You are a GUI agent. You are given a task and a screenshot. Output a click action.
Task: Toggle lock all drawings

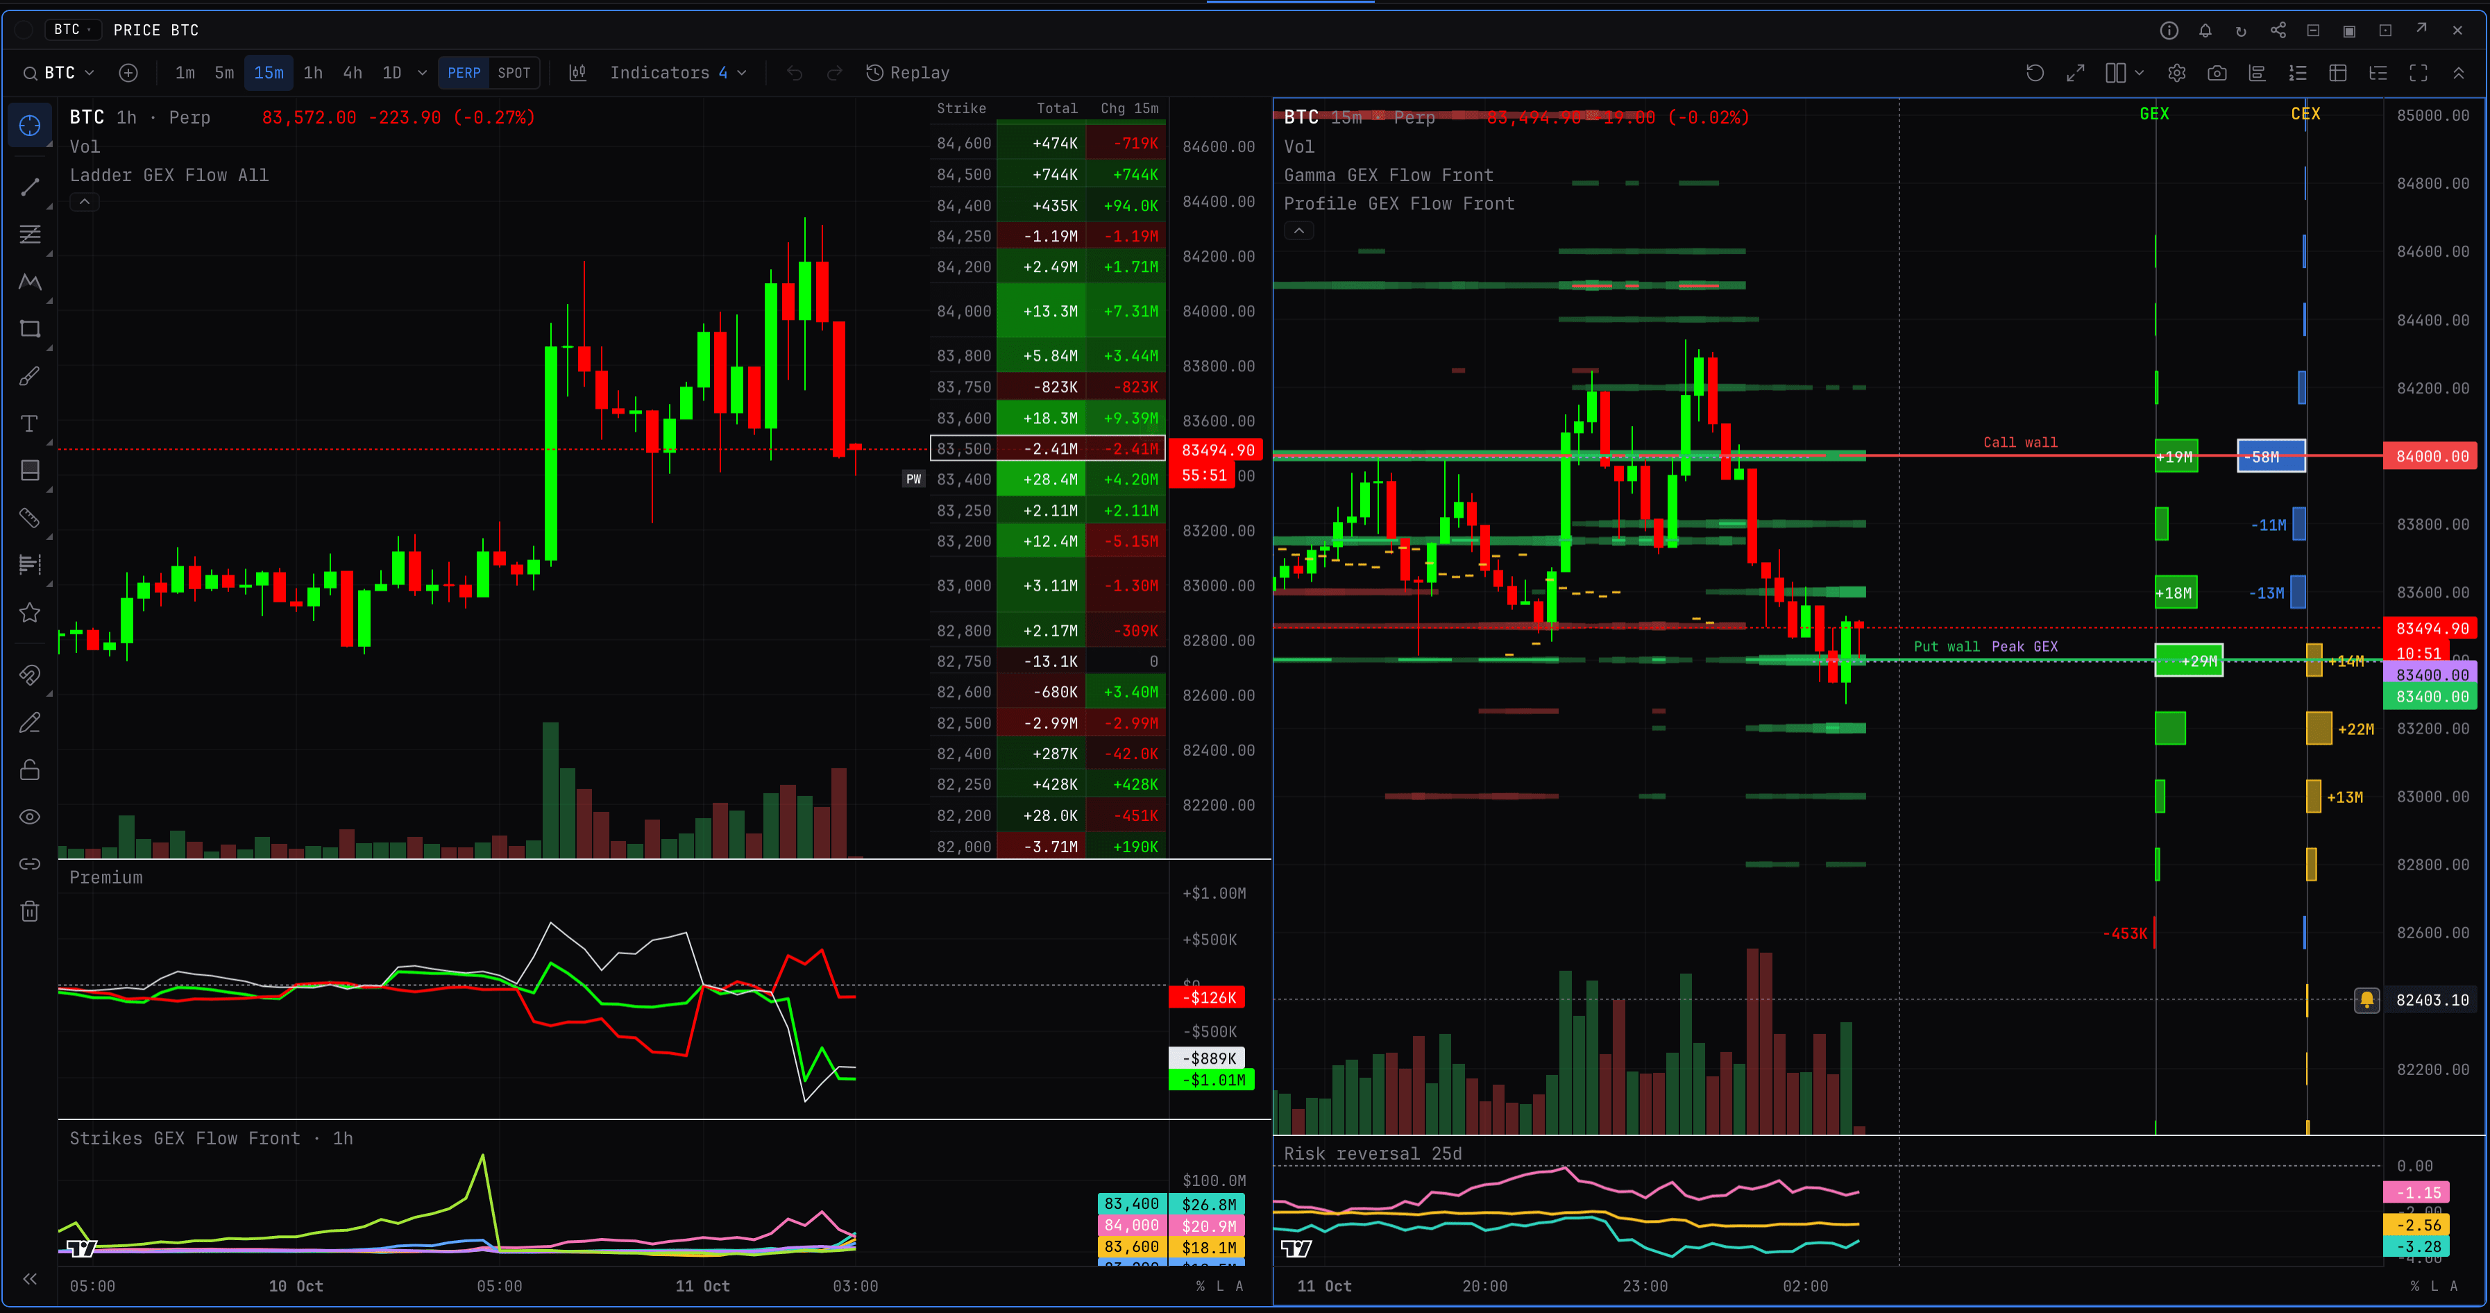pos(30,770)
